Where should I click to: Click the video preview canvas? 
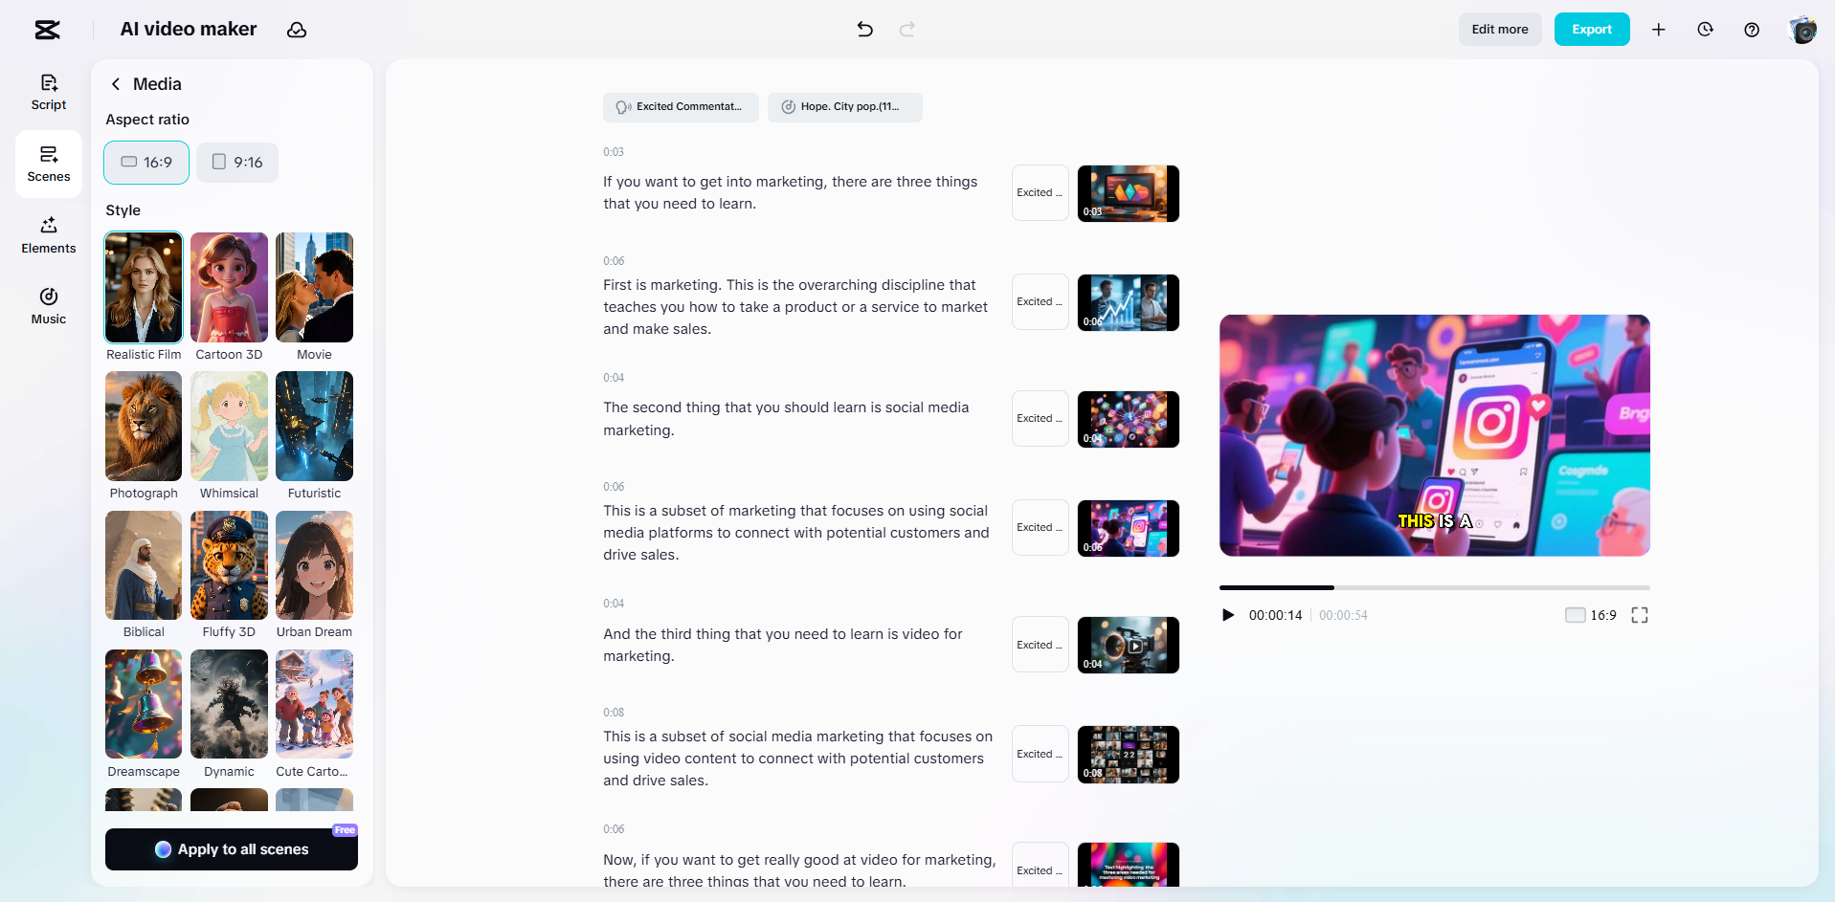(1435, 435)
